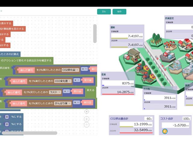193x141 pixels.
Task: Click the 保存 (save) button
Action: pyautogui.click(x=119, y=11)
